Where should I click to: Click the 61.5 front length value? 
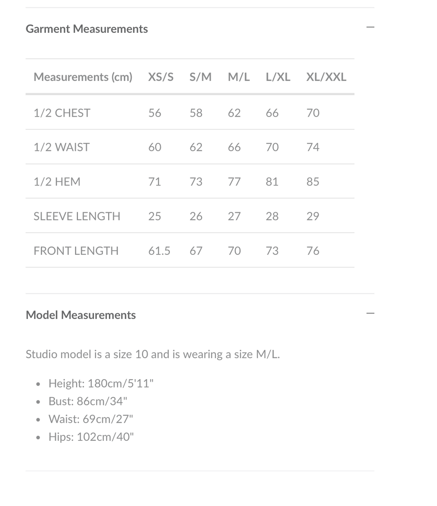pos(159,251)
